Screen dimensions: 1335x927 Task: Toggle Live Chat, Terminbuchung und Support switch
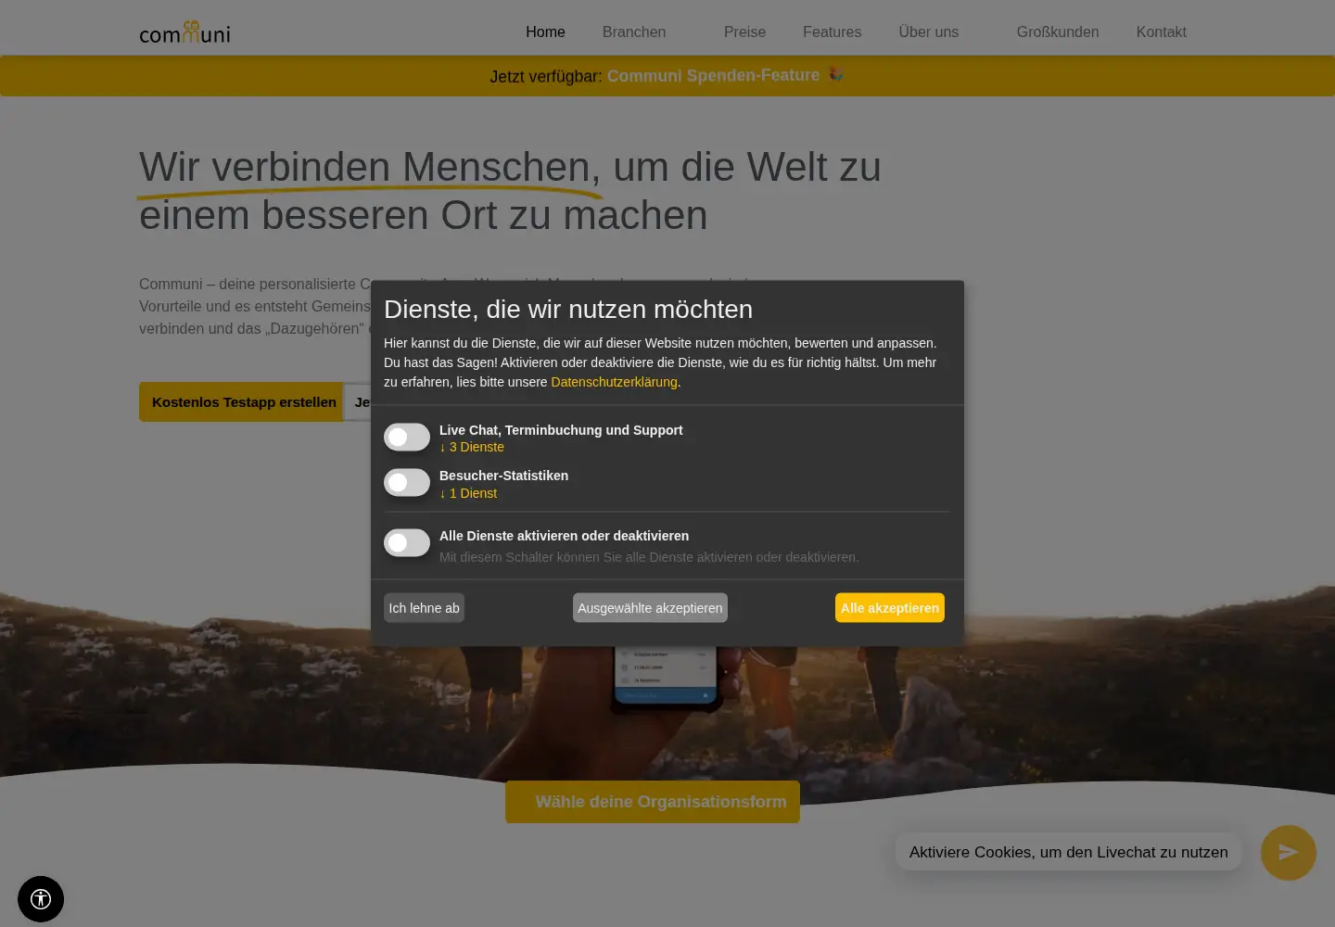coord(407,438)
